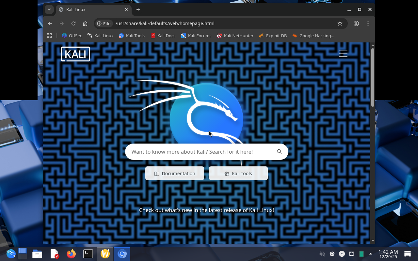Toggle the muted volume icon in tray
The width and height of the screenshot is (418, 261).
click(x=322, y=254)
